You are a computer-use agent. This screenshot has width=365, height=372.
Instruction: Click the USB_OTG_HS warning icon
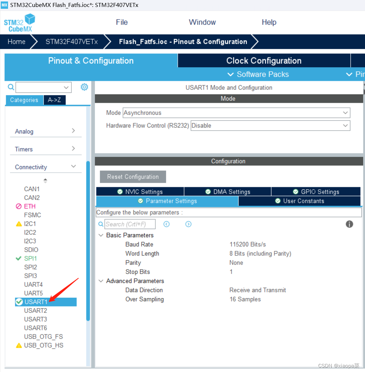tap(19, 345)
